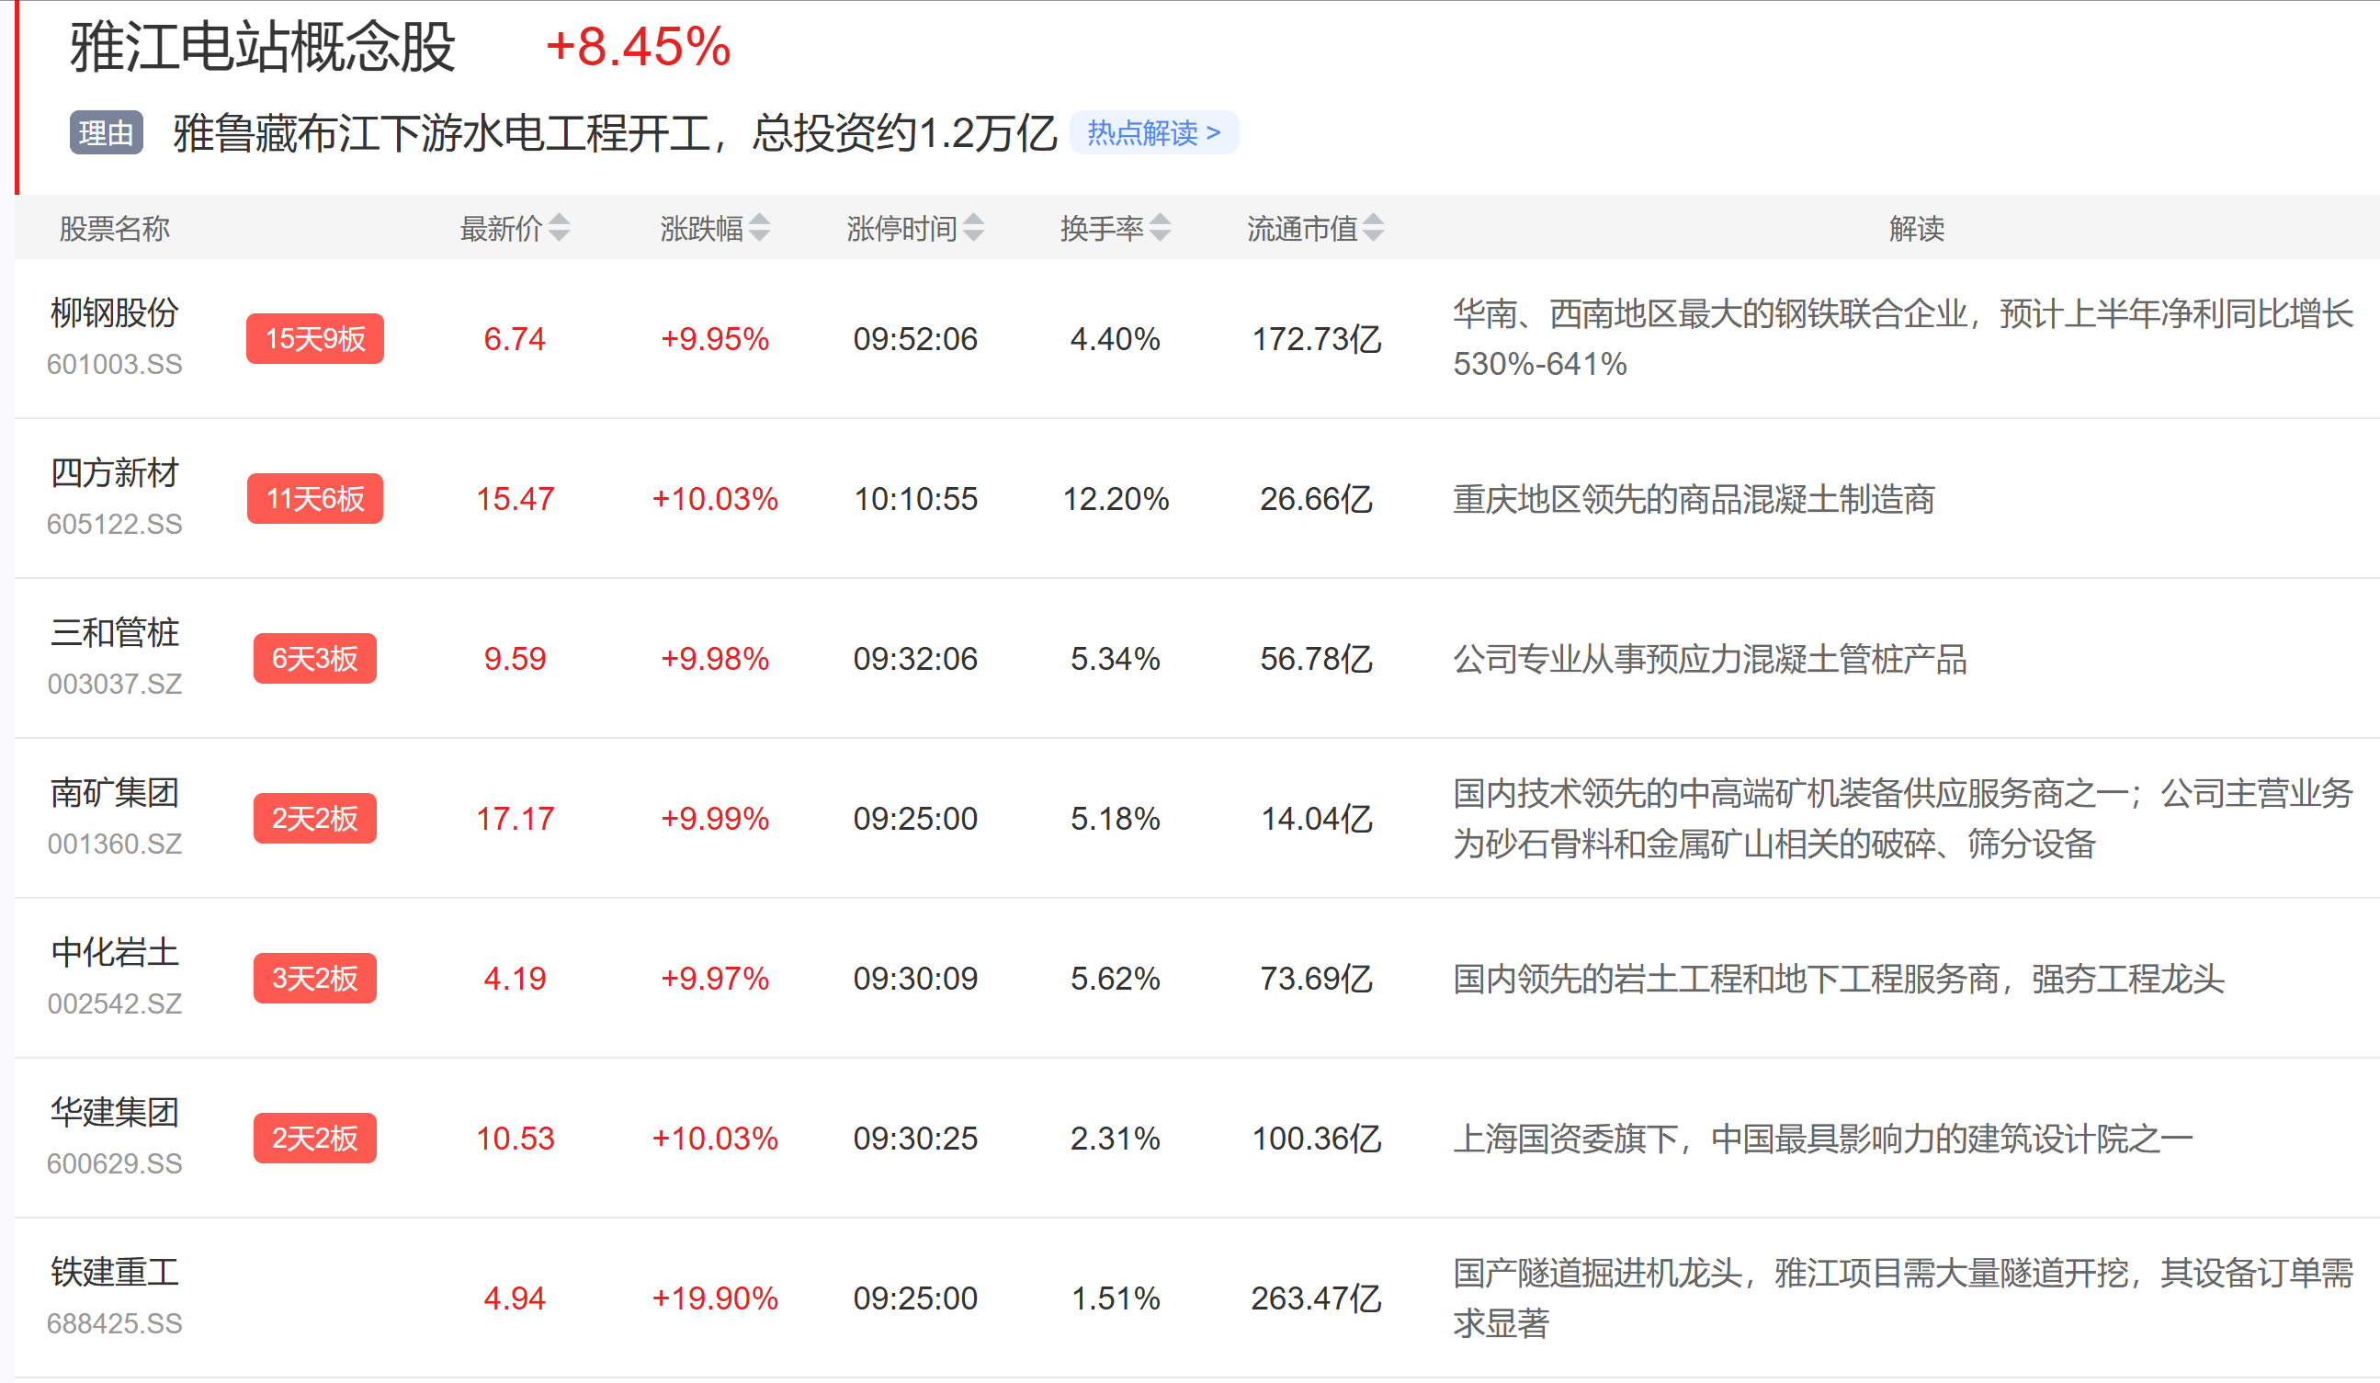2380x1383 pixels.
Task: Select stock code 601003.SS
Action: coord(114,364)
